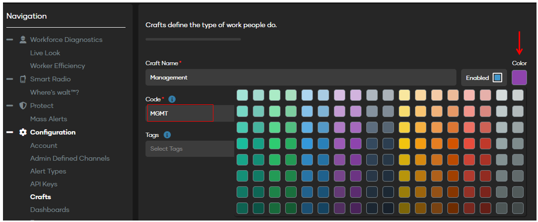This screenshot has height=222, width=538.
Task: Open Alert Types in navigation
Action: [x=48, y=171]
